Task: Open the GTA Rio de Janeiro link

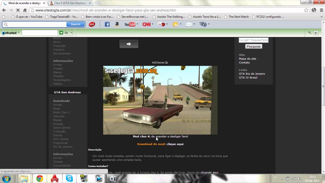Action: tap(252, 74)
